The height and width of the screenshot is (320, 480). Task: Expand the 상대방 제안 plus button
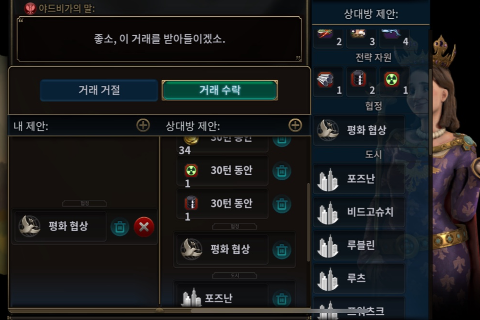pos(295,125)
